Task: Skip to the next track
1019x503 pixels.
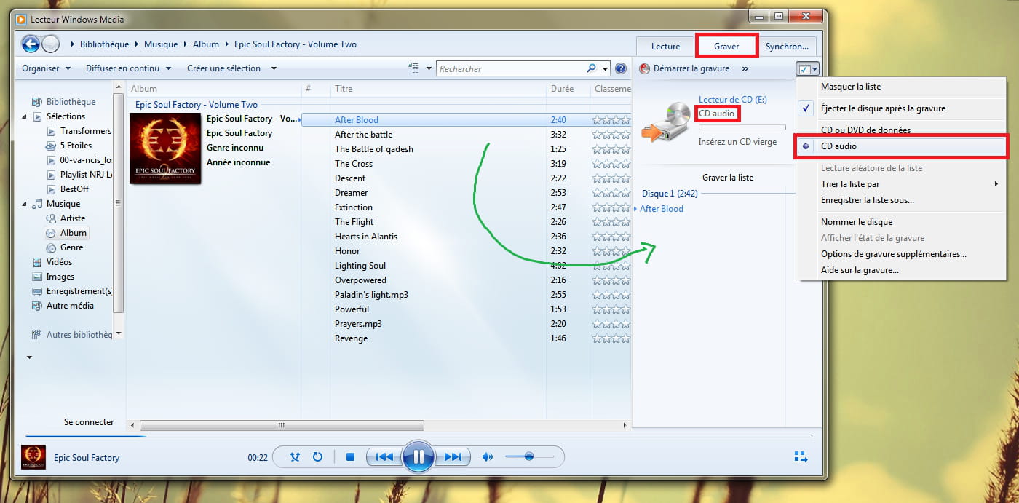Action: [452, 457]
